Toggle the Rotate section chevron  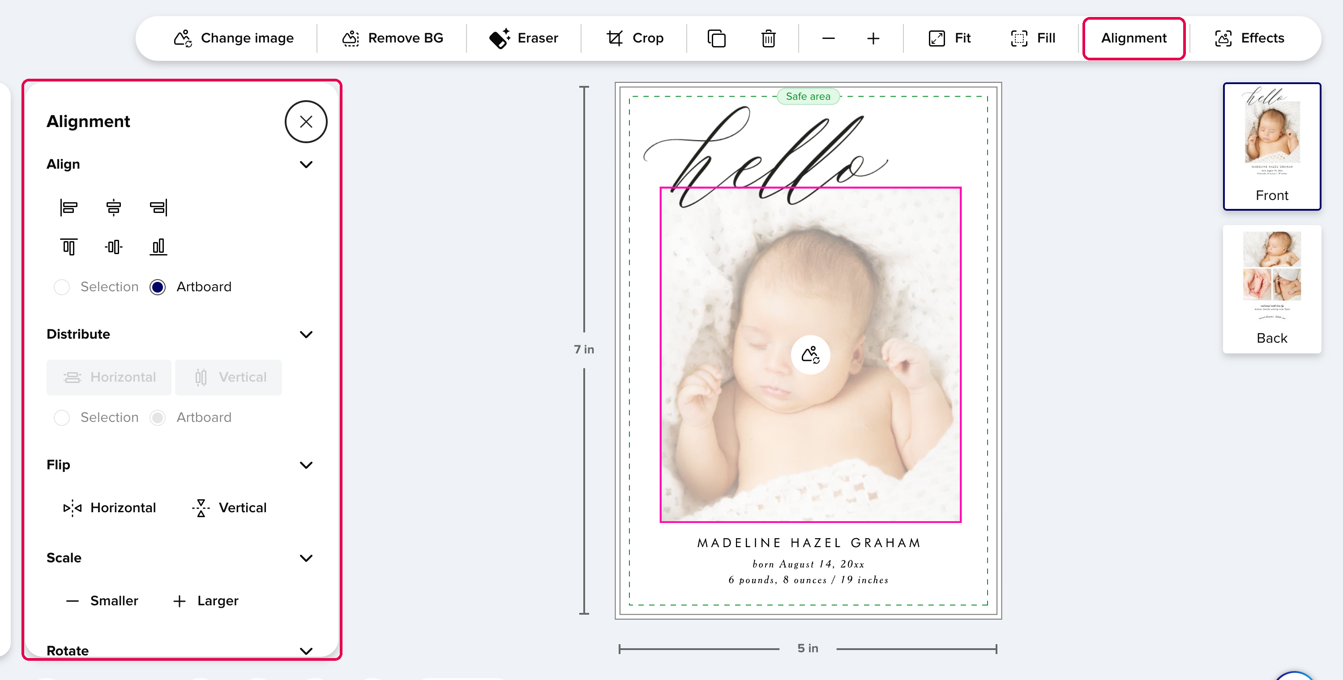pos(306,651)
